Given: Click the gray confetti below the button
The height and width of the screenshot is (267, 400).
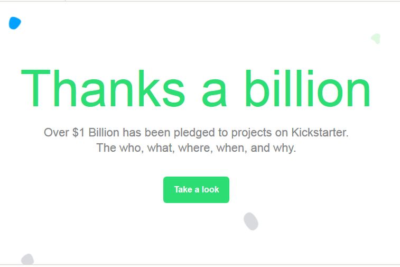Looking at the screenshot, I should tap(251, 221).
